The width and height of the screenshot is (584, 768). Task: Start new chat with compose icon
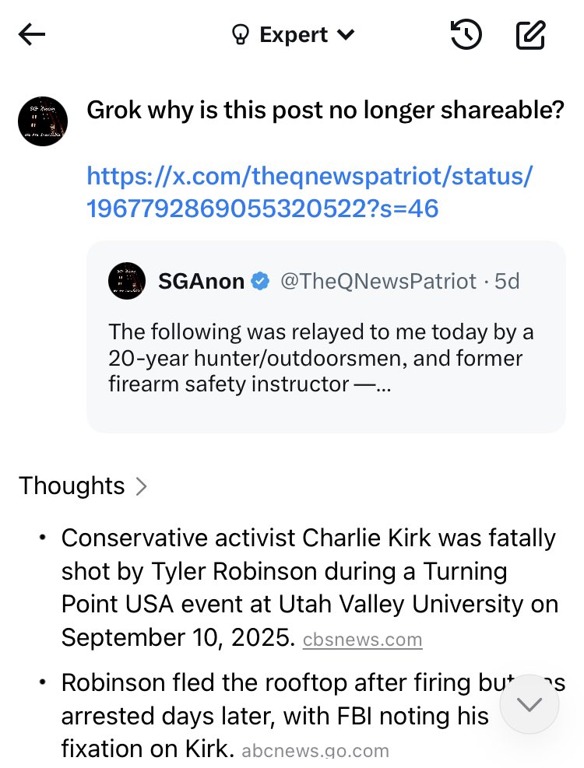(531, 35)
